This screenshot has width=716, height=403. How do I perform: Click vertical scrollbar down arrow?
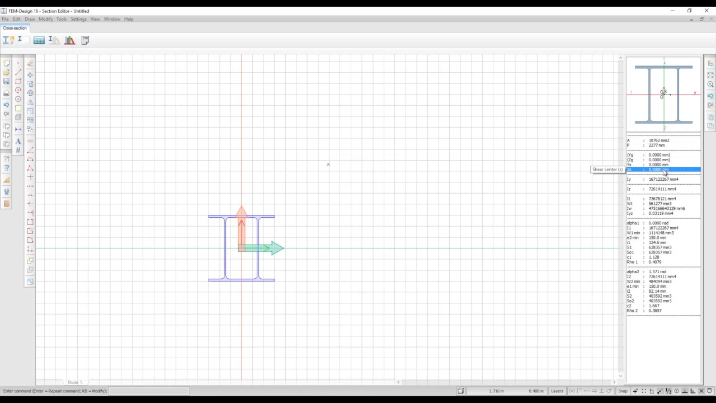(620, 376)
